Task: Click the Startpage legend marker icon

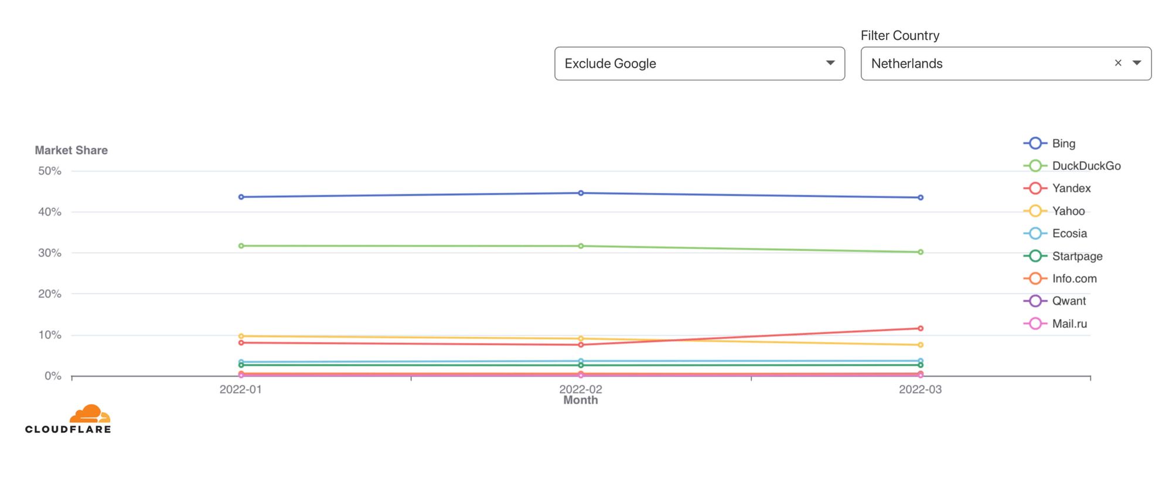Action: tap(1035, 256)
